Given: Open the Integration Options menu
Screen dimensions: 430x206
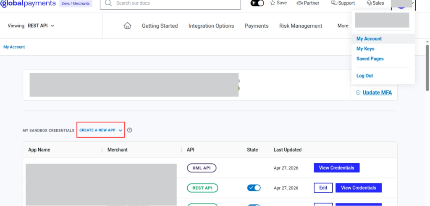Looking at the screenshot, I should pyautogui.click(x=211, y=26).
